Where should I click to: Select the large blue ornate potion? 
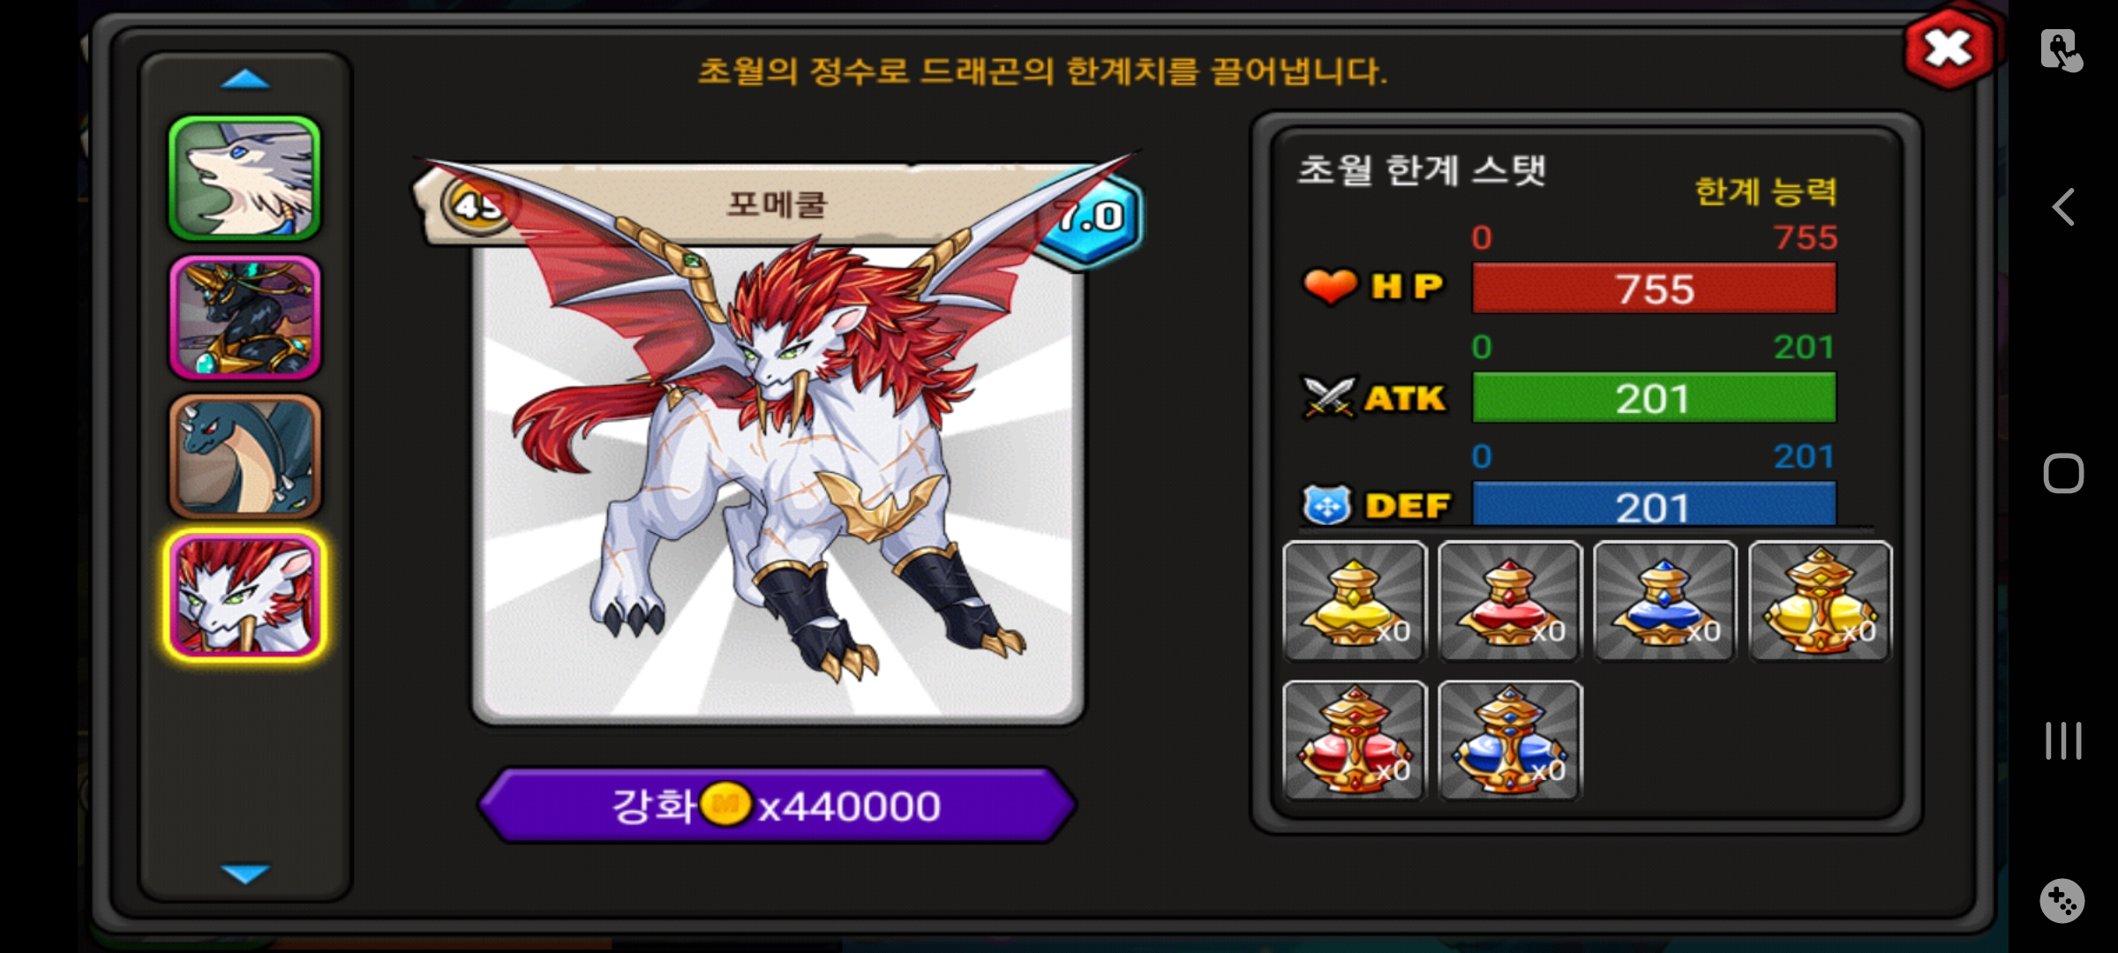[1510, 740]
